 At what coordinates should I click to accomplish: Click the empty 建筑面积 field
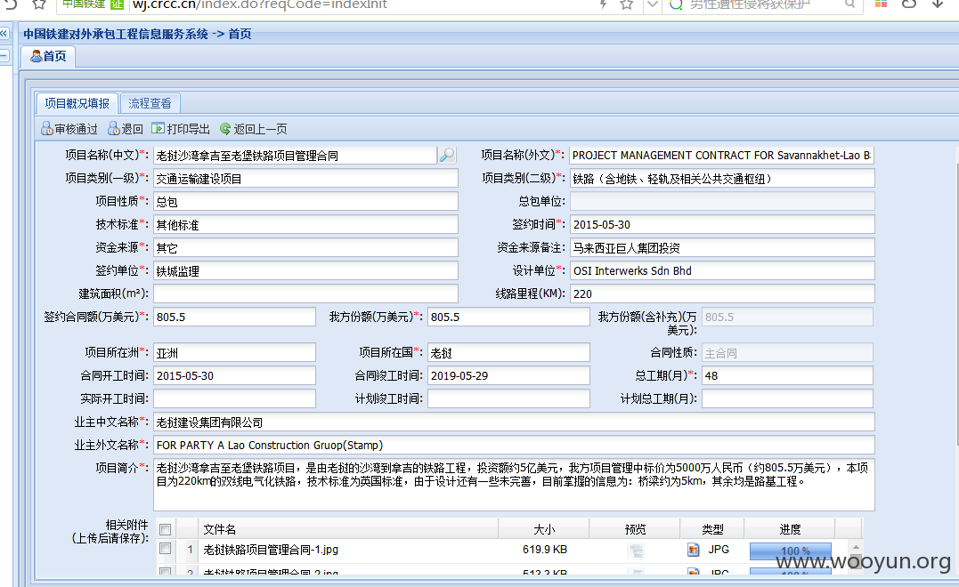click(305, 293)
